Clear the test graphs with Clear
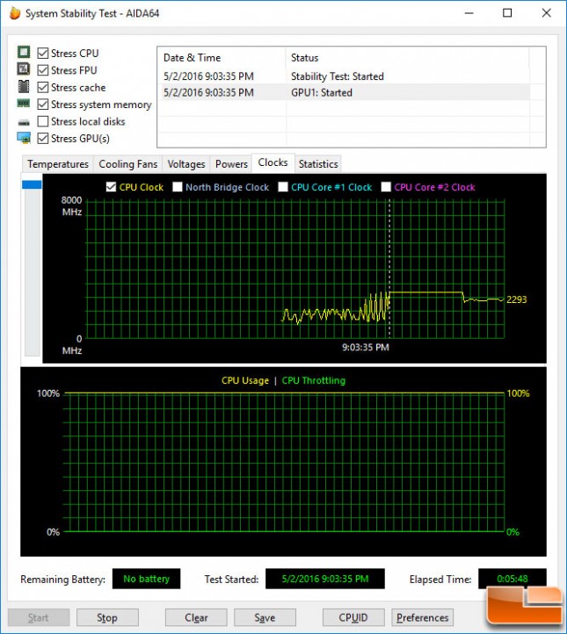Image resolution: width=567 pixels, height=634 pixels. tap(196, 617)
